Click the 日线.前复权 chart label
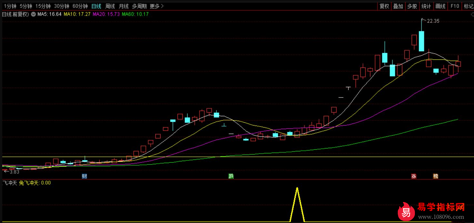 coord(15,14)
